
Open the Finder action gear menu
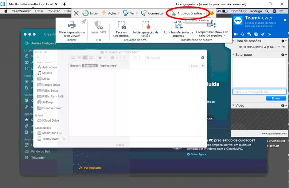click(x=102, y=58)
